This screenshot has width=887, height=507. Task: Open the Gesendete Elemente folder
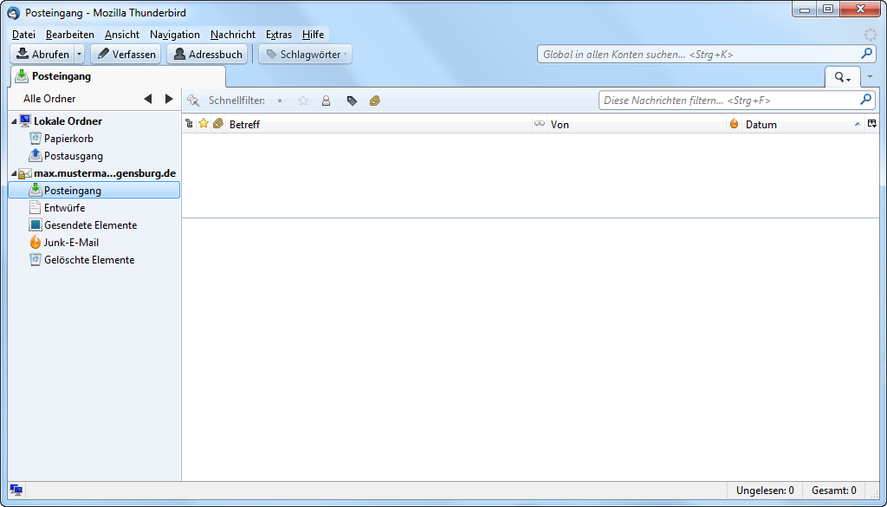click(90, 225)
